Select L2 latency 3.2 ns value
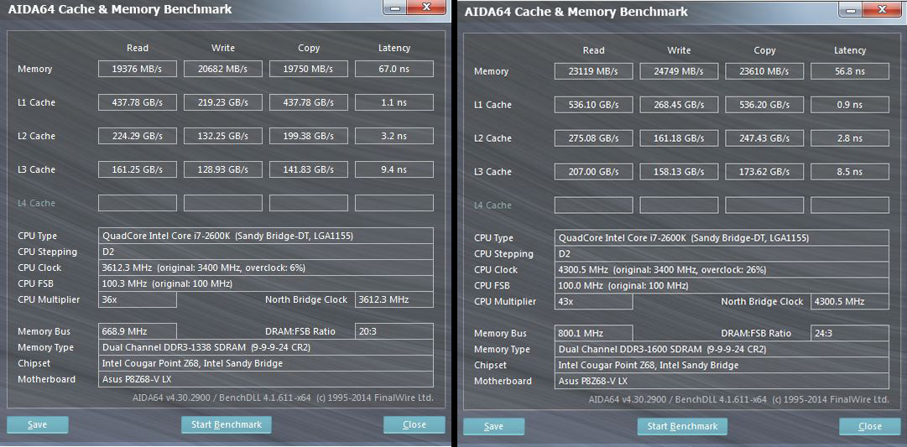907x447 pixels. [394, 136]
